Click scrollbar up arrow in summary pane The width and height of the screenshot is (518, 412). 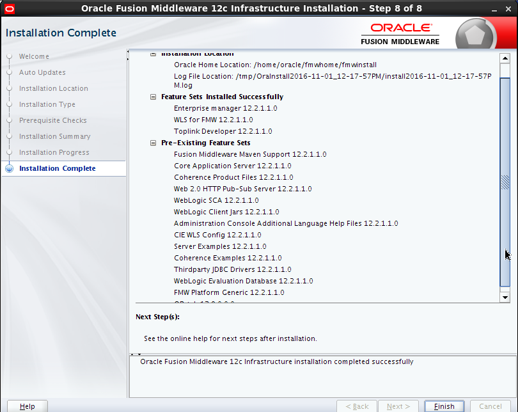point(505,58)
